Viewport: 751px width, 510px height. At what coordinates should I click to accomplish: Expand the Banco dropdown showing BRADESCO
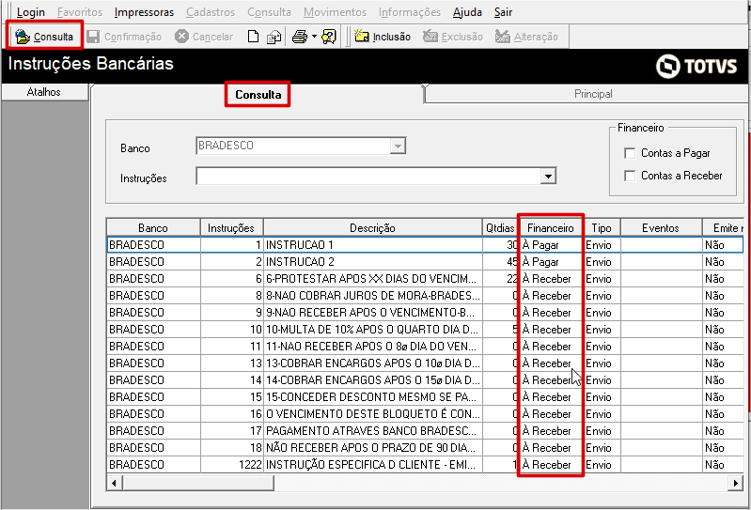click(x=398, y=147)
